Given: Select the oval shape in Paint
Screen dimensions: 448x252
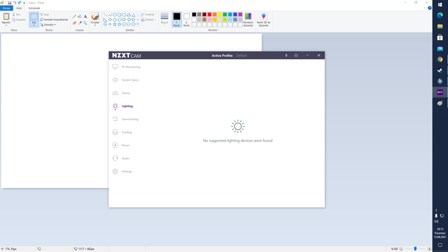Looking at the screenshot, I should pyautogui.click(x=114, y=15).
